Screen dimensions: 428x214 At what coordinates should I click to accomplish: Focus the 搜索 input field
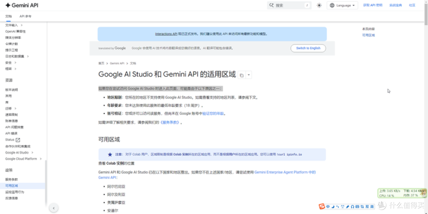click(289, 5)
